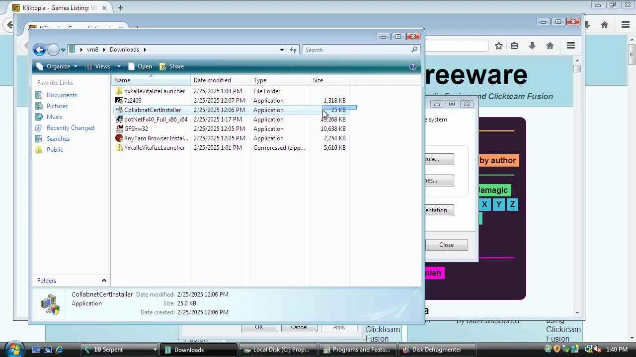
Task: Click the 1,318 KB size cell
Action: 334,101
